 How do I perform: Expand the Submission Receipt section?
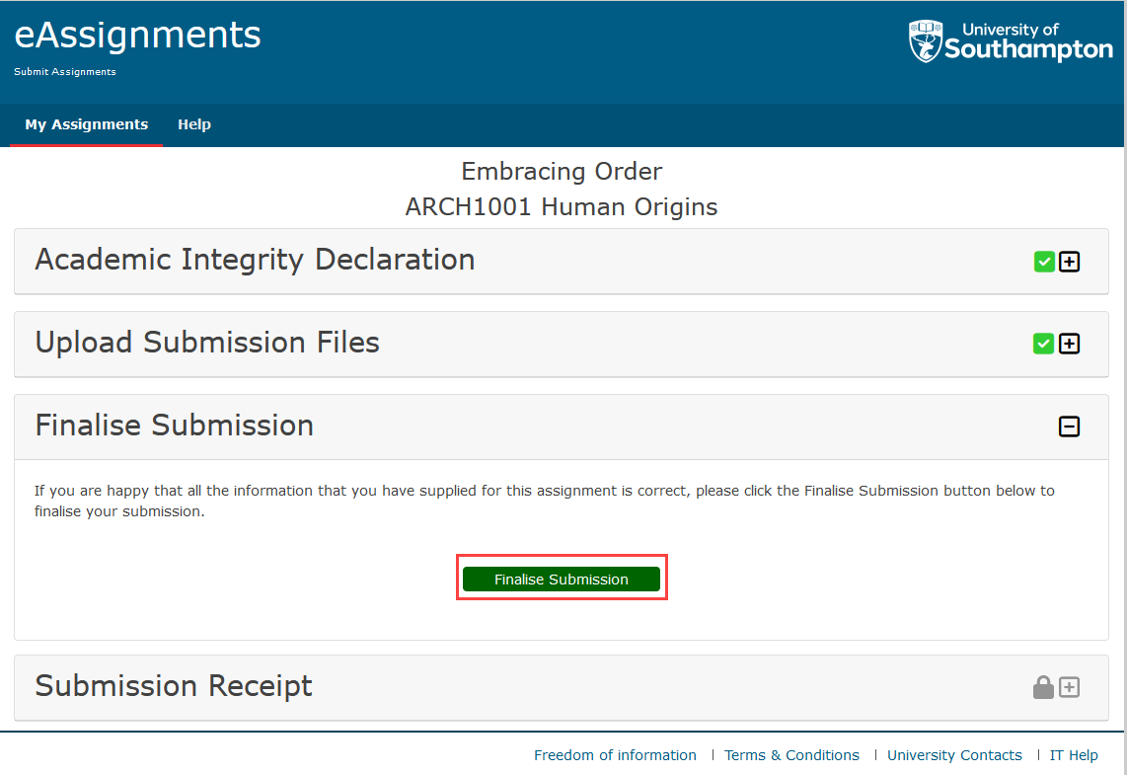tap(1070, 686)
